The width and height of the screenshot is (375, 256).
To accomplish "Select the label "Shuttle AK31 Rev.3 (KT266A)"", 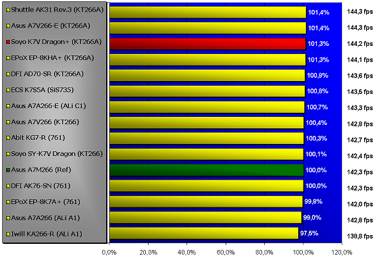I will coord(57,10).
